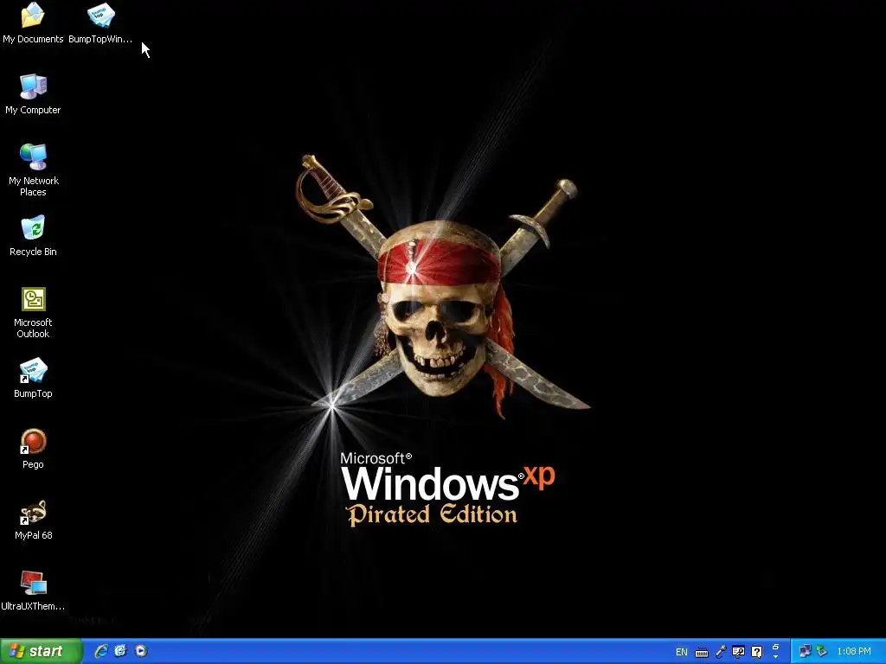Click the language bar keyboard icon

pos(702,653)
